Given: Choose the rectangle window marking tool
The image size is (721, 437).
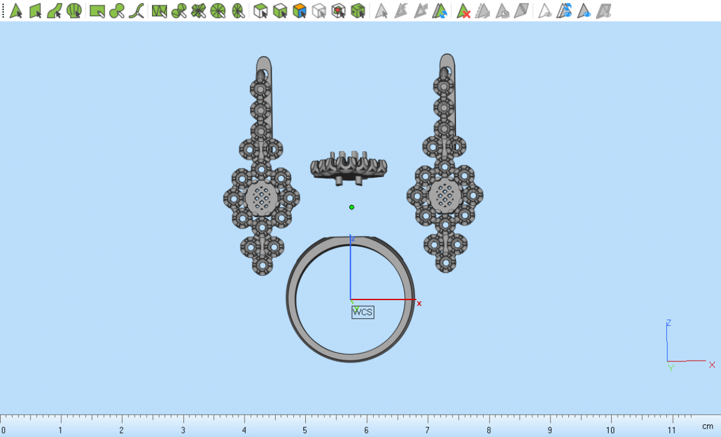Looking at the screenshot, I should point(97,10).
